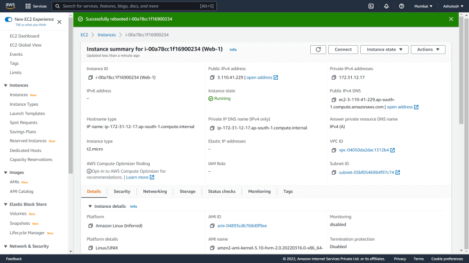469x263 pixels.
Task: Open the Actions dropdown
Action: [x=428, y=49]
